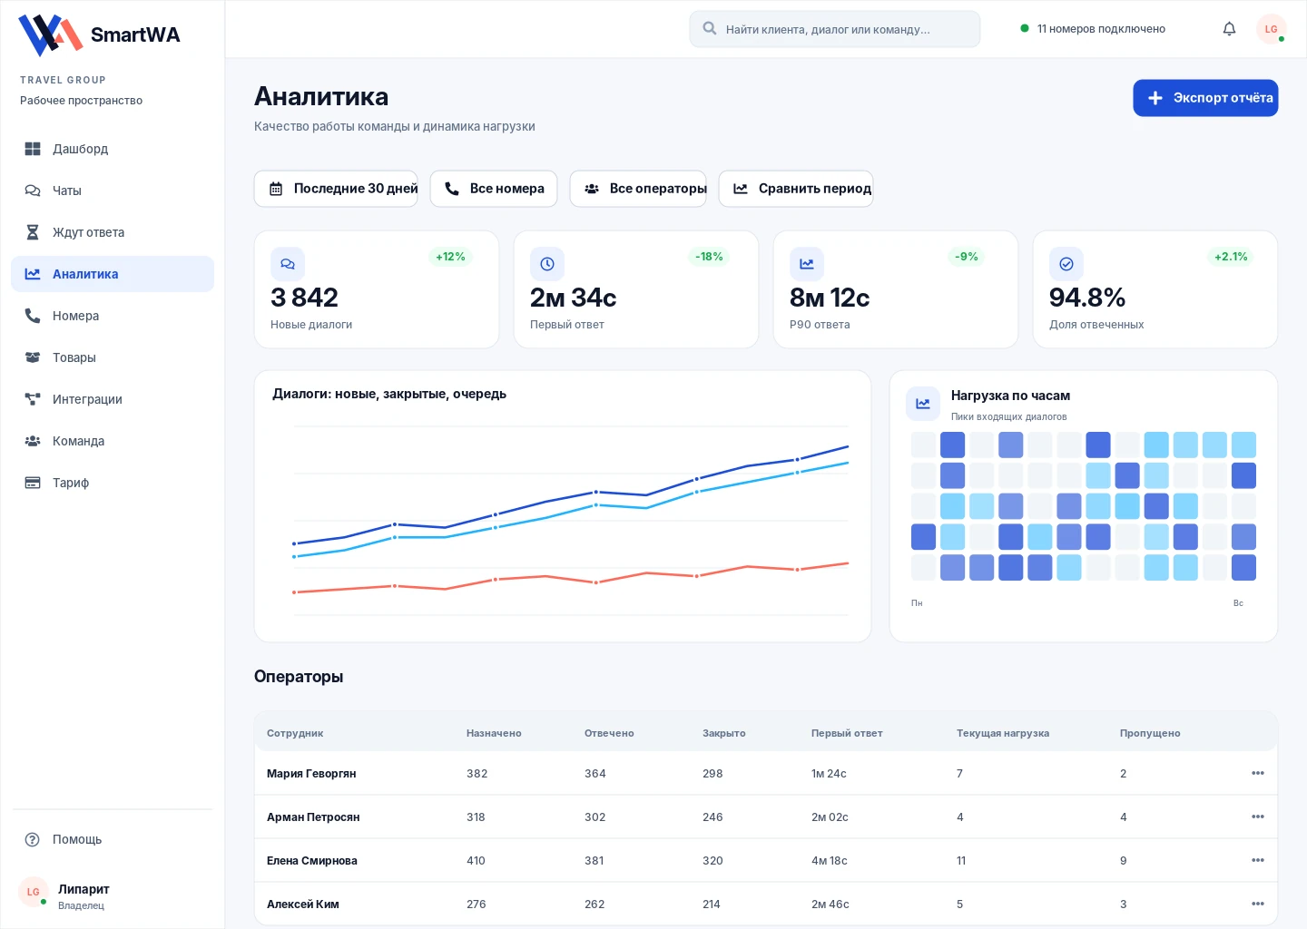The width and height of the screenshot is (1307, 929).
Task: Click the Нагрузка по часам title
Action: (1010, 396)
